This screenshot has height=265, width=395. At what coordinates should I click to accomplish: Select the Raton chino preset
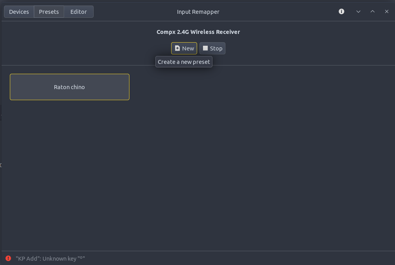click(x=70, y=87)
